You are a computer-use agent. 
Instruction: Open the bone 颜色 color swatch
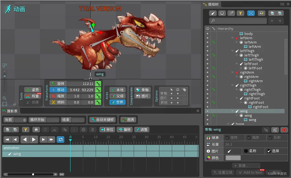(233, 158)
